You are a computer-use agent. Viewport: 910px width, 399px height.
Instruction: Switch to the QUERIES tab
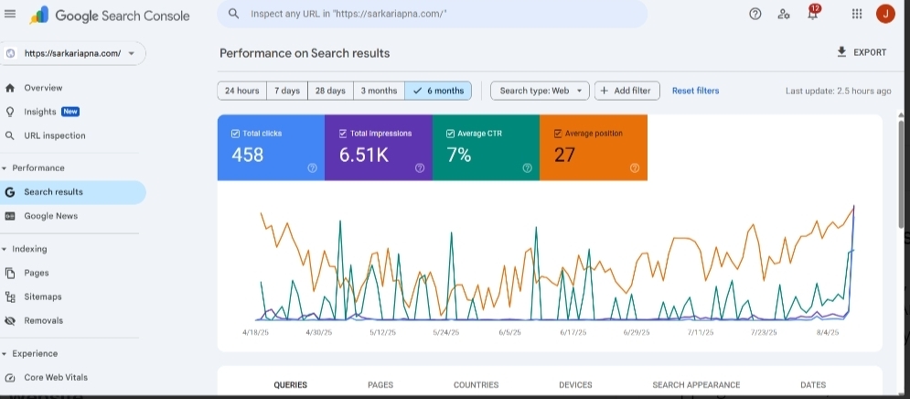click(290, 384)
